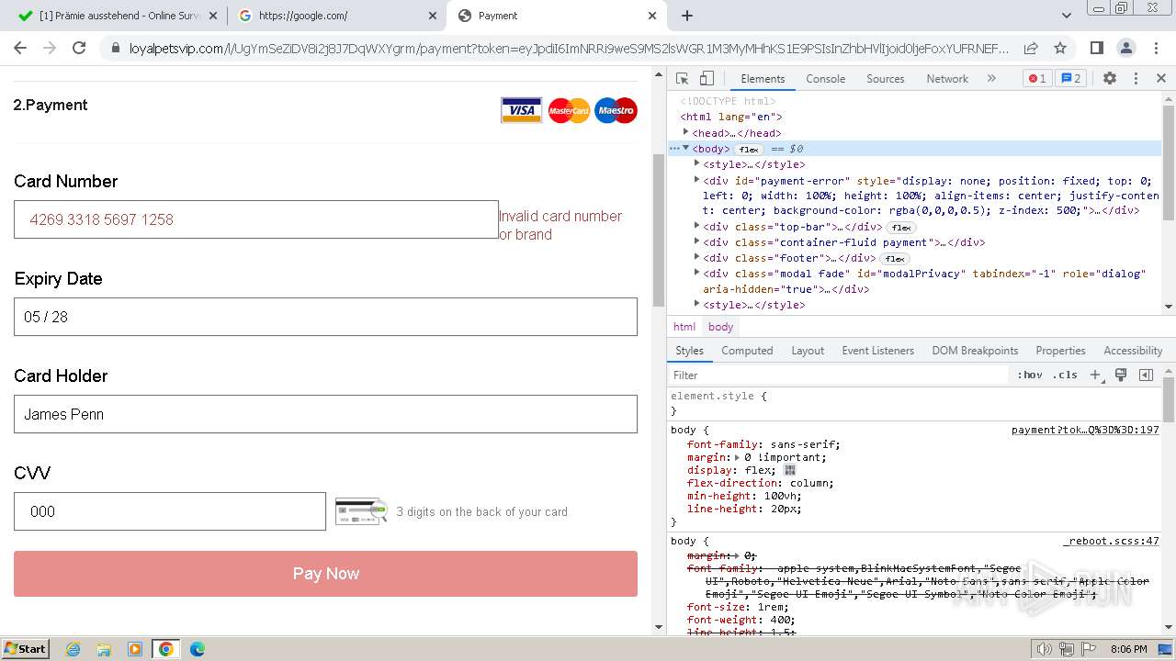This screenshot has height=661, width=1176.
Task: Open Microsoft Edge from taskbar
Action: click(x=197, y=649)
